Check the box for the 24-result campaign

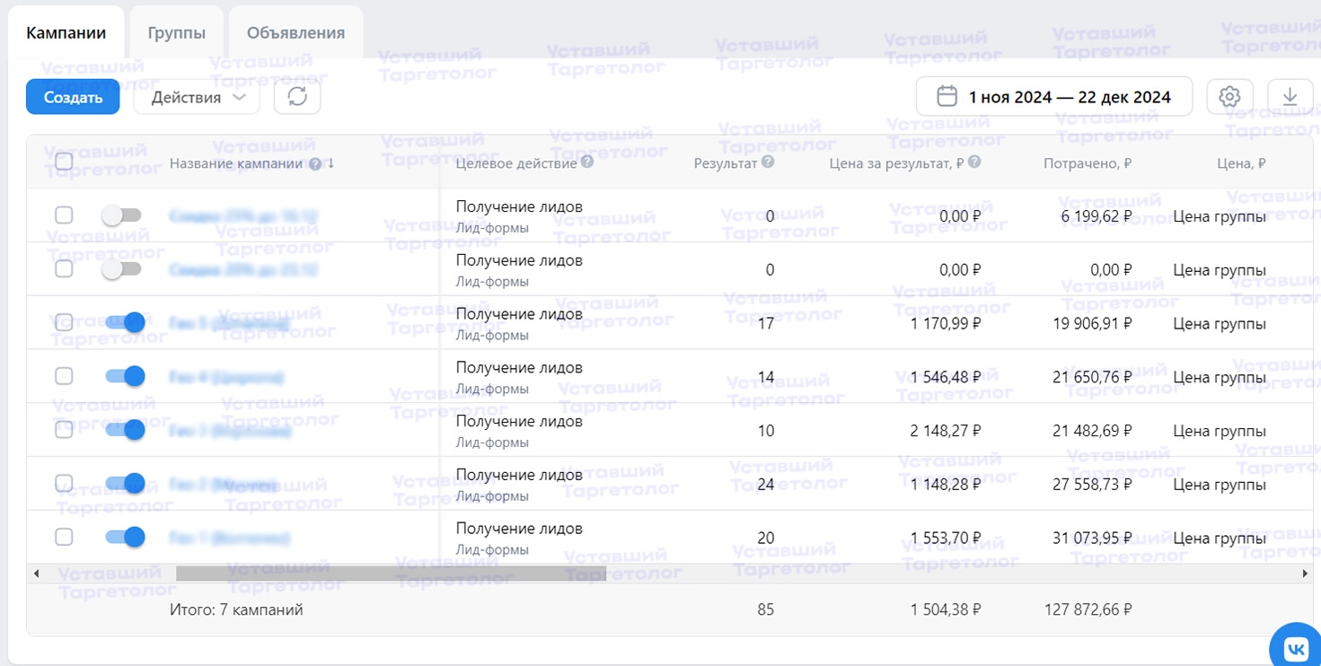click(x=64, y=484)
